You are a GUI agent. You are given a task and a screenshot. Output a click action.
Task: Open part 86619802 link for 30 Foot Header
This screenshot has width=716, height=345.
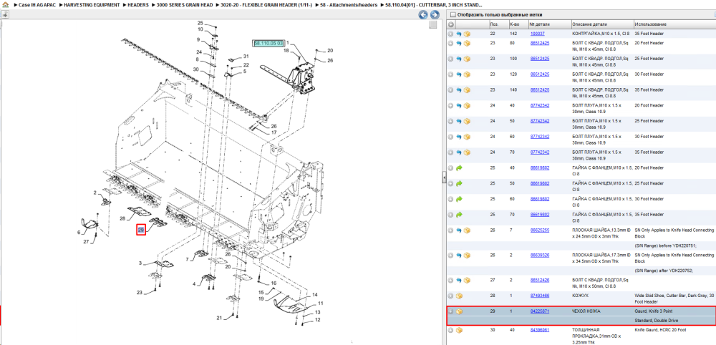point(539,199)
